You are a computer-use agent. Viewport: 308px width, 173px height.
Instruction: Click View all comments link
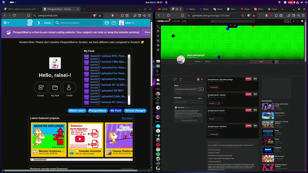tap(200, 98)
